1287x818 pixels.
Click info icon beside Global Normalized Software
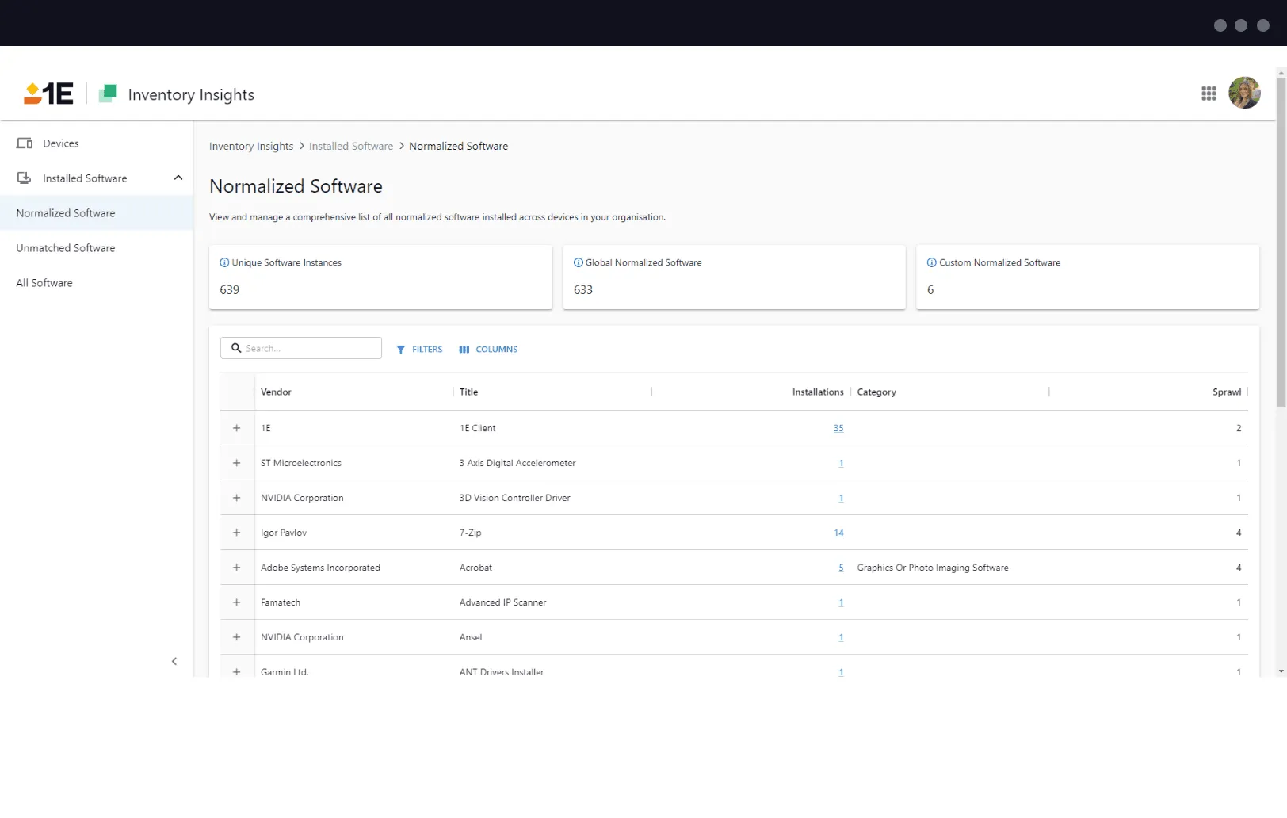pyautogui.click(x=578, y=263)
